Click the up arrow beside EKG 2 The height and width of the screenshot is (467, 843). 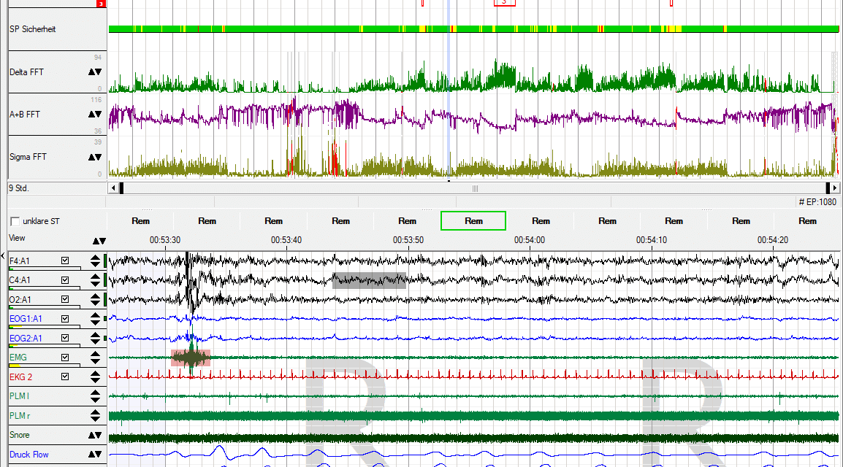pyautogui.click(x=95, y=373)
